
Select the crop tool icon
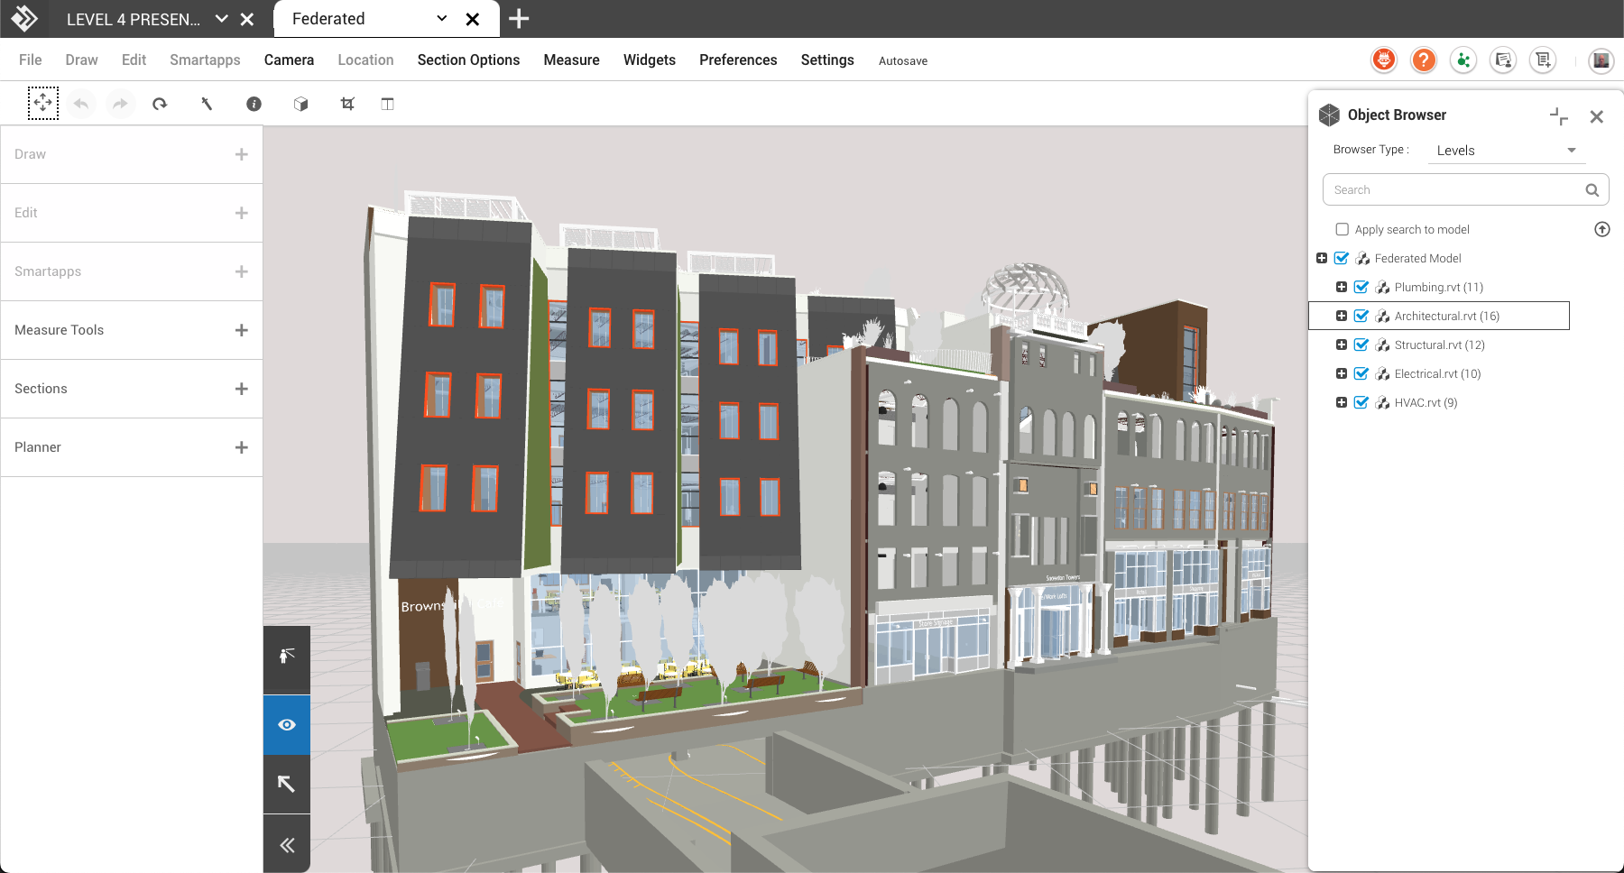[x=347, y=104]
